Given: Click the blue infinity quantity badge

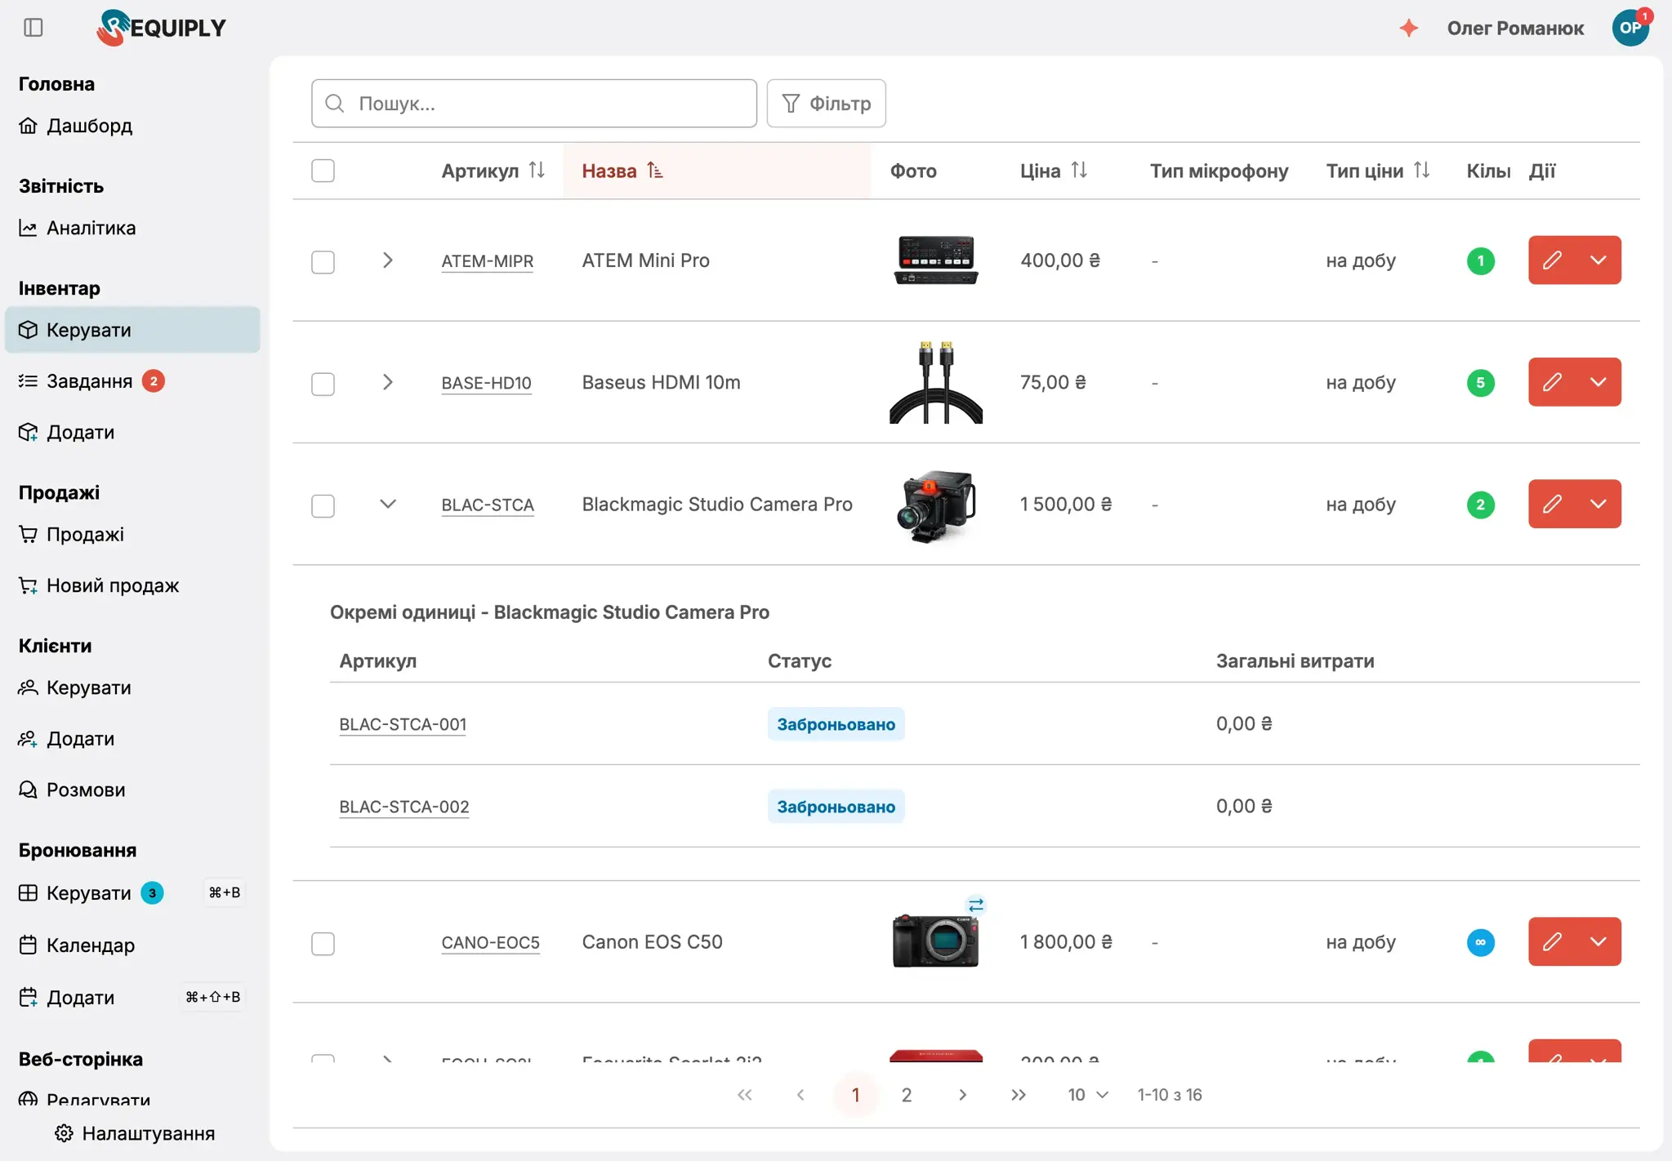Looking at the screenshot, I should coord(1480,943).
